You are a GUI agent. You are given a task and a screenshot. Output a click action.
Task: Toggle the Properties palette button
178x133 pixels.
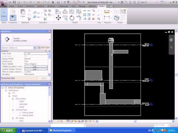pos(13,18)
